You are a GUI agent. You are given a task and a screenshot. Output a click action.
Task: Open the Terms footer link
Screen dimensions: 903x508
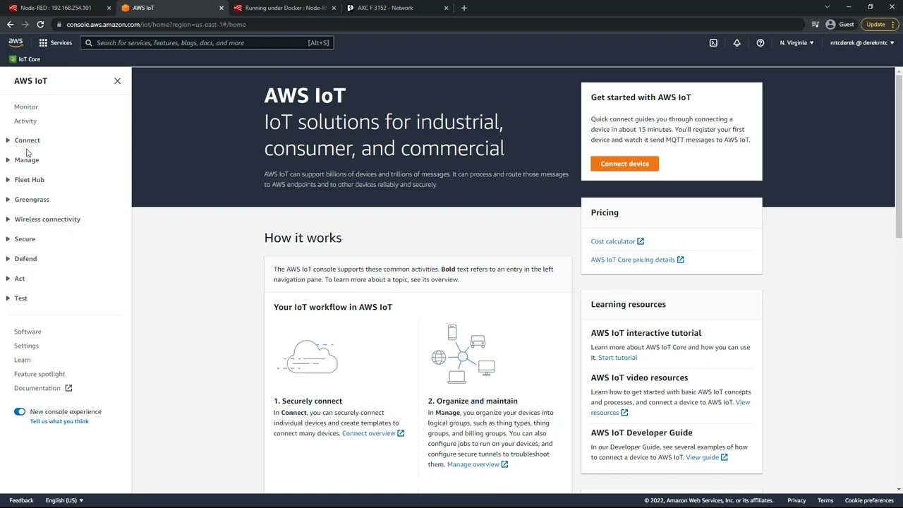click(x=825, y=500)
